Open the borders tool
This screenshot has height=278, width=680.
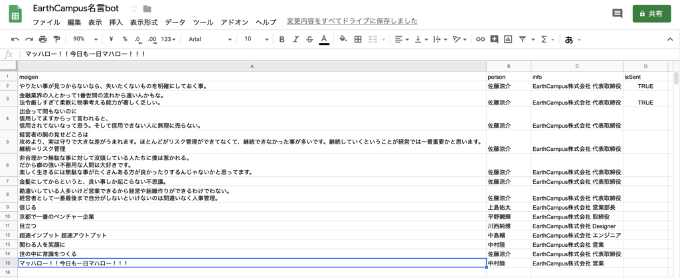[x=358, y=39]
